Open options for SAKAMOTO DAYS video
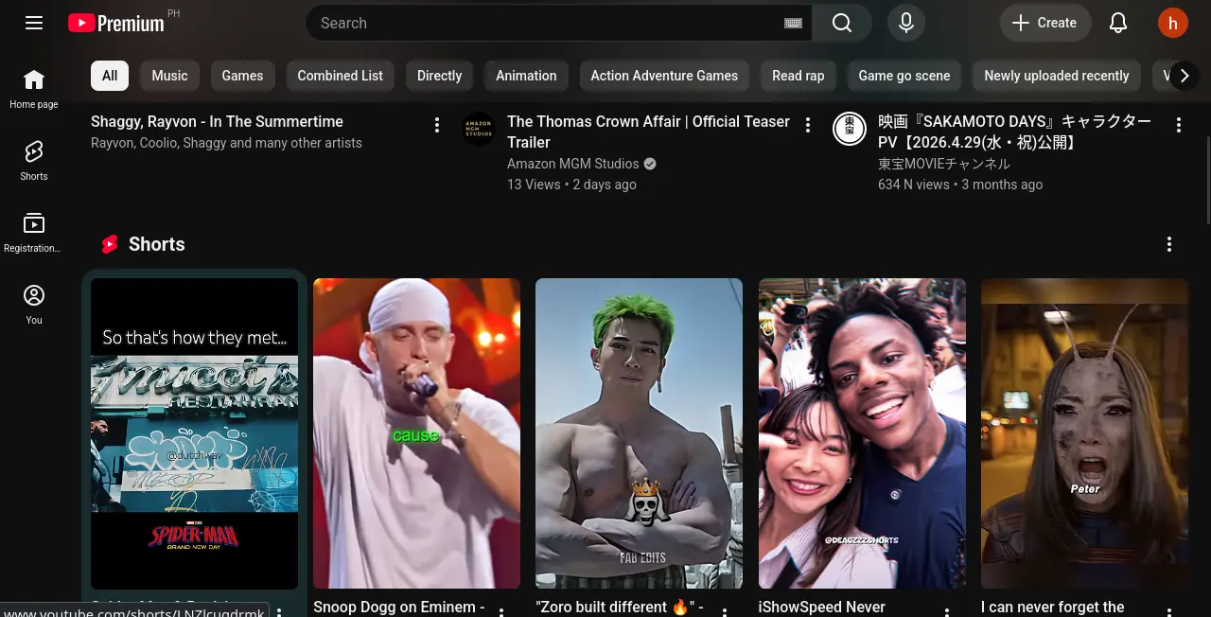Image resolution: width=1211 pixels, height=617 pixels. pos(1179,125)
